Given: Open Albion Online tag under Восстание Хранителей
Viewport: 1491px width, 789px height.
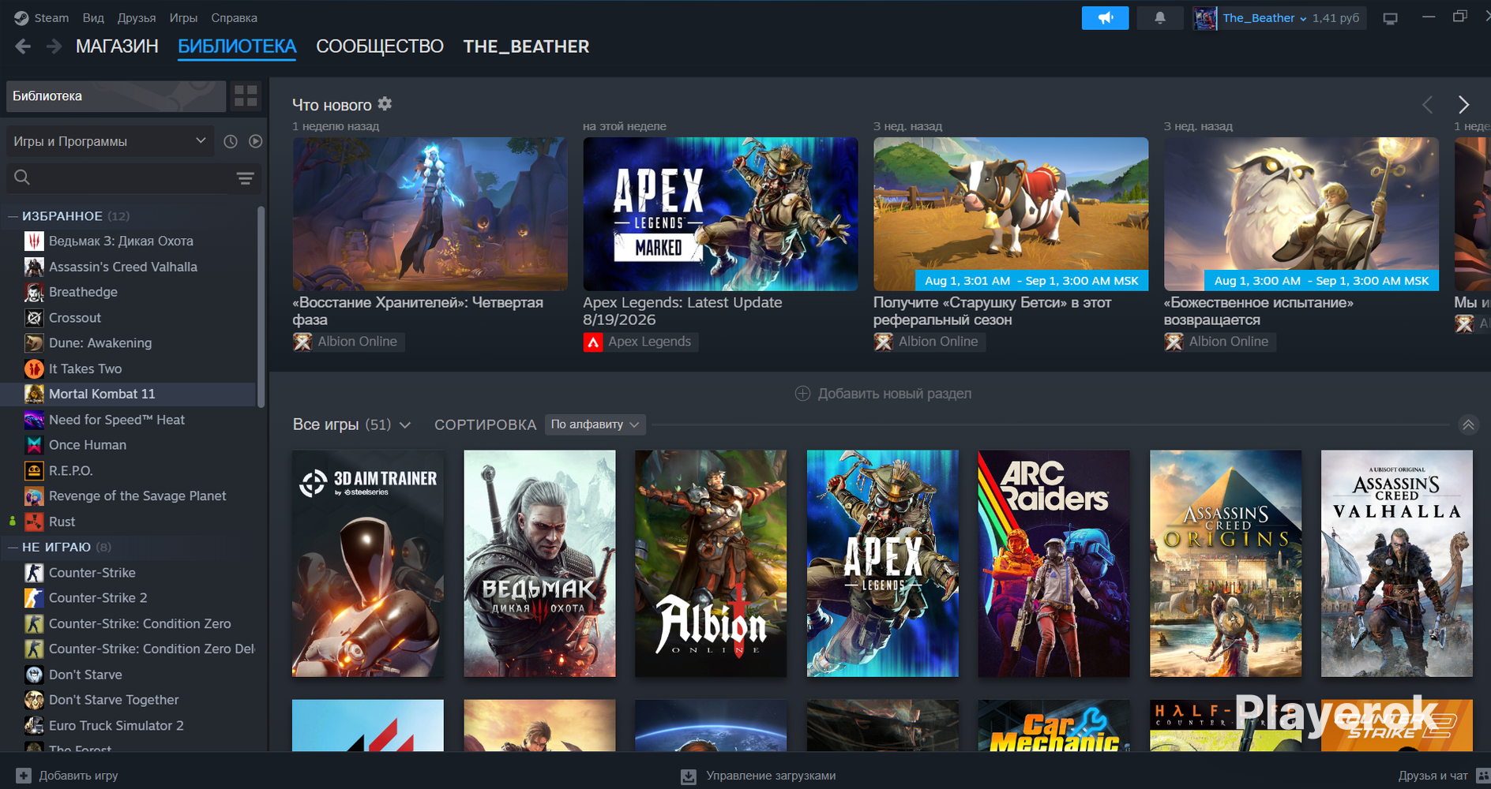Looking at the screenshot, I should (348, 342).
